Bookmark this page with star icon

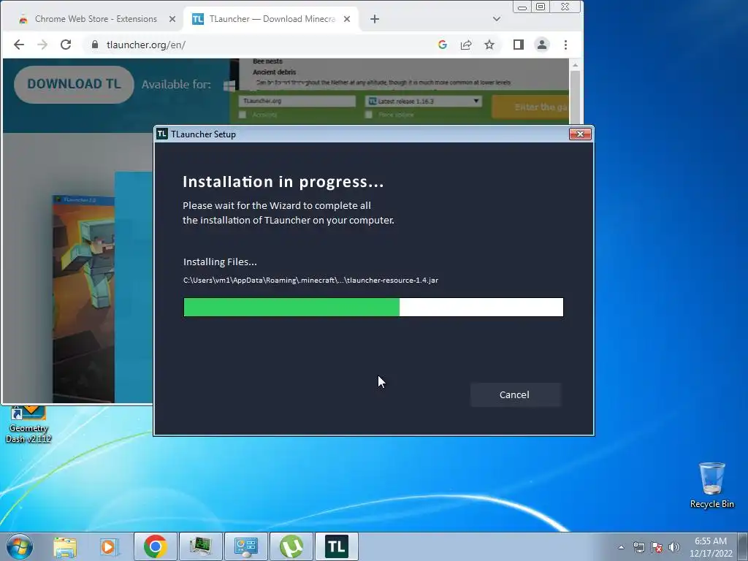tap(489, 45)
